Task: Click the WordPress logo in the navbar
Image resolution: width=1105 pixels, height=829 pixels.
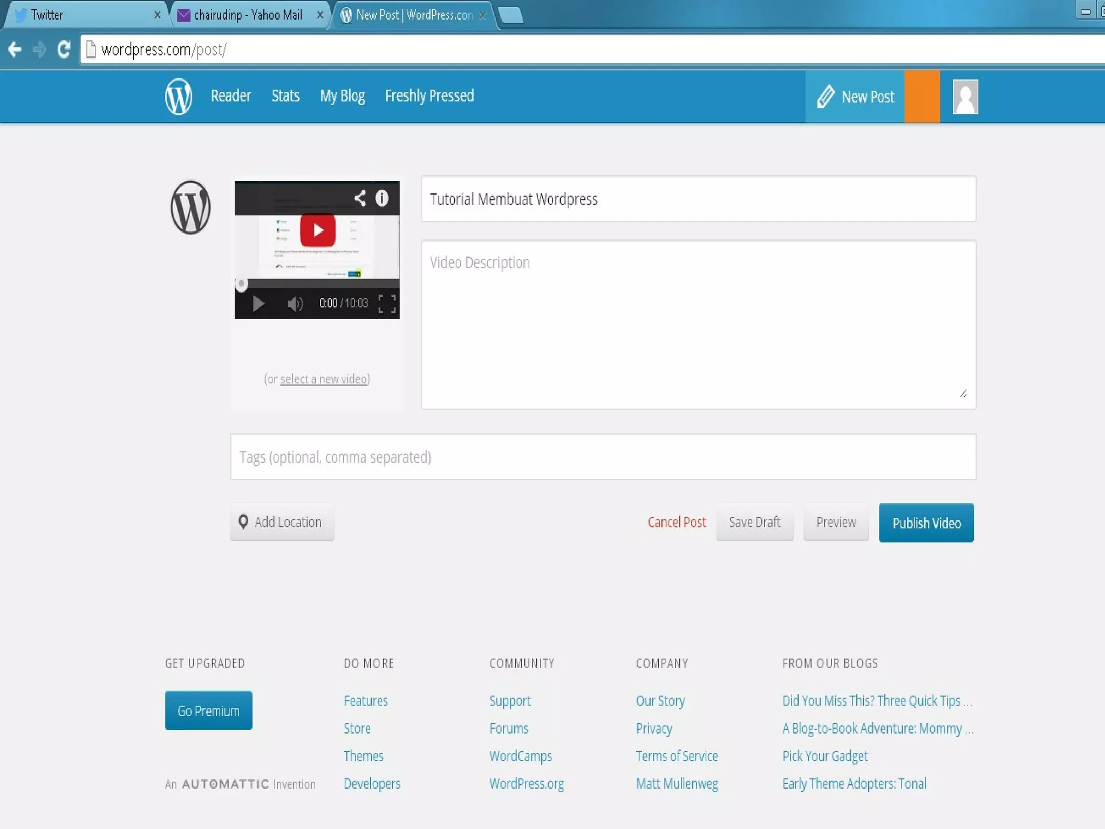Action: pos(179,97)
